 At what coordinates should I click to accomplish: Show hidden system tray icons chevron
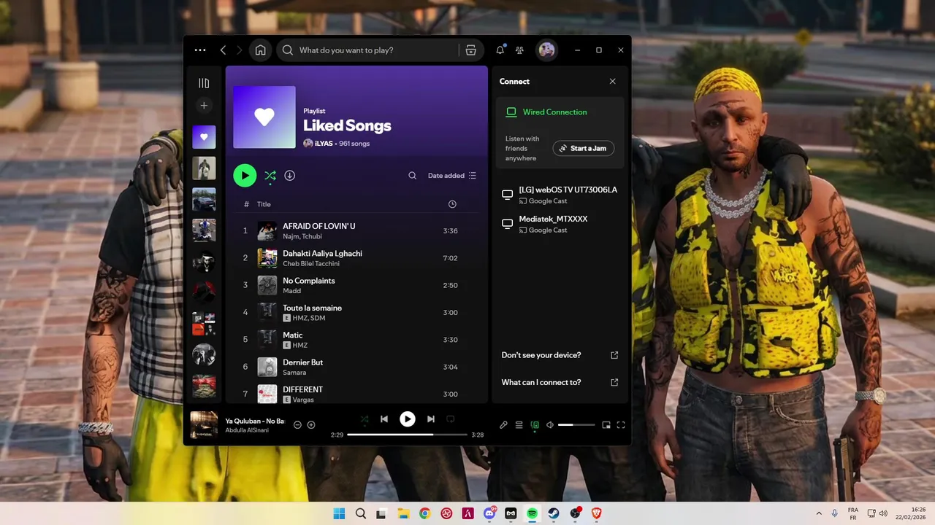[819, 513]
